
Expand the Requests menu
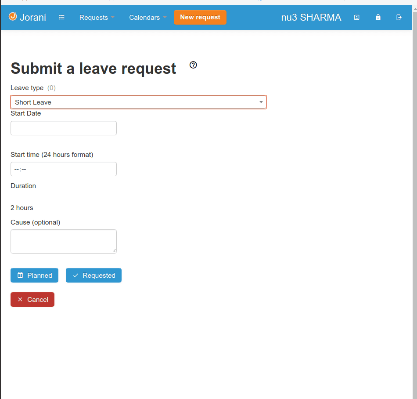click(x=97, y=18)
